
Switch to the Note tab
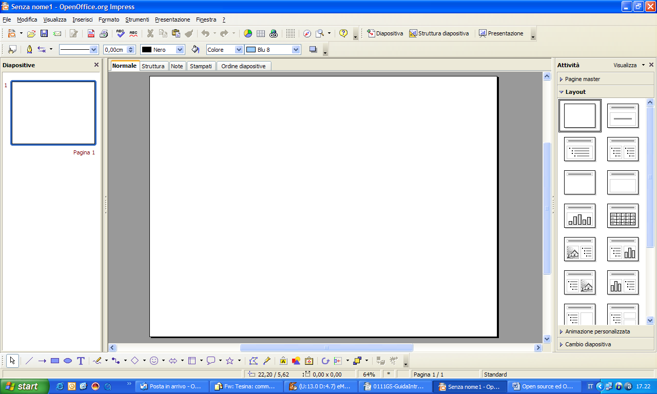pos(177,66)
